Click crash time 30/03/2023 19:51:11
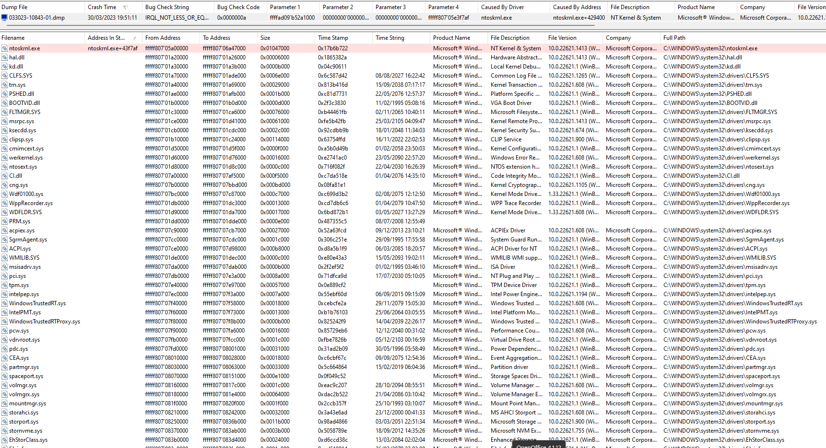This screenshot has width=826, height=448. pos(112,18)
